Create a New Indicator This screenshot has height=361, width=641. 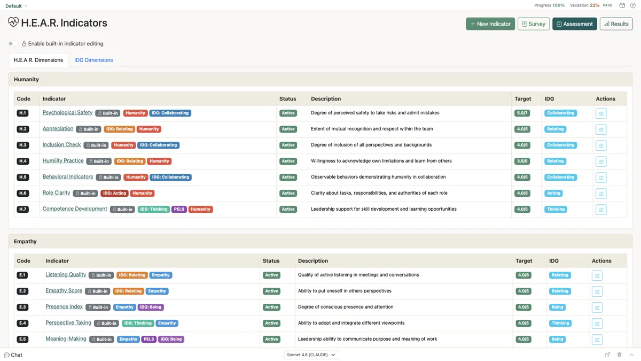pos(490,24)
